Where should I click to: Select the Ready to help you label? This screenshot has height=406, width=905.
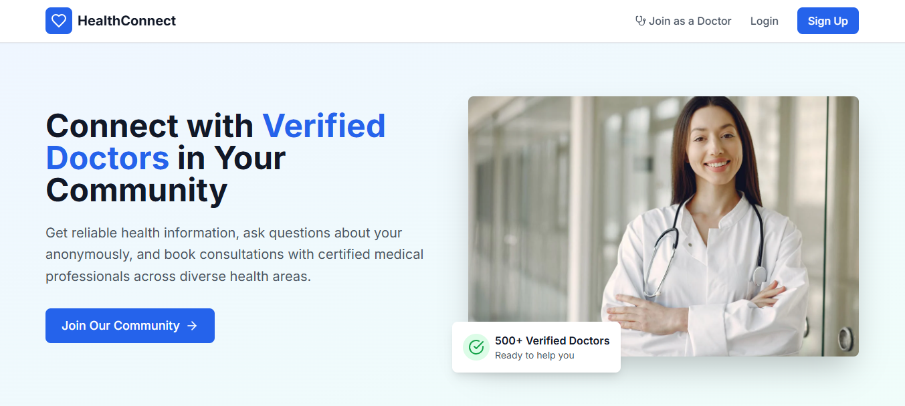(533, 355)
